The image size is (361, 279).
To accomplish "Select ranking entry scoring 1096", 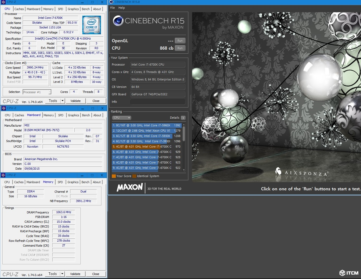I will click(147, 141).
